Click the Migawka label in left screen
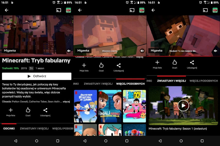220x146 pixels. 10,51
